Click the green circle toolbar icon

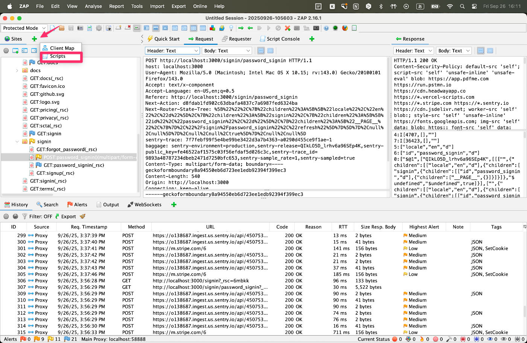point(335,28)
